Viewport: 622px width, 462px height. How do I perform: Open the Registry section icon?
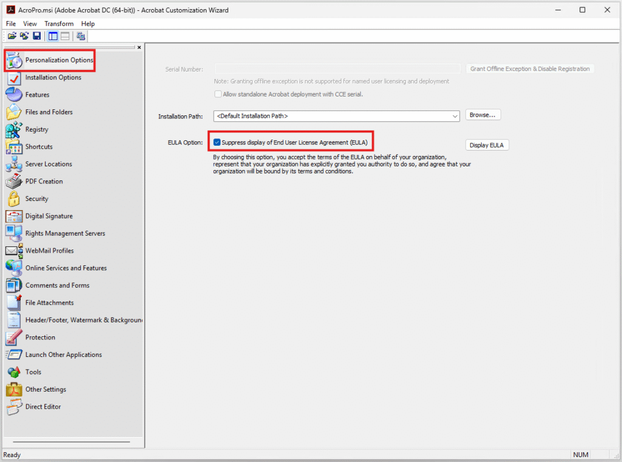(x=14, y=129)
